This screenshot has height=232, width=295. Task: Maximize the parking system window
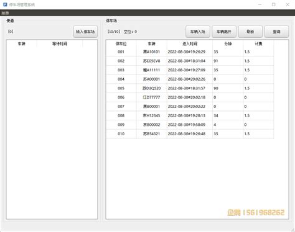click(x=274, y=4)
